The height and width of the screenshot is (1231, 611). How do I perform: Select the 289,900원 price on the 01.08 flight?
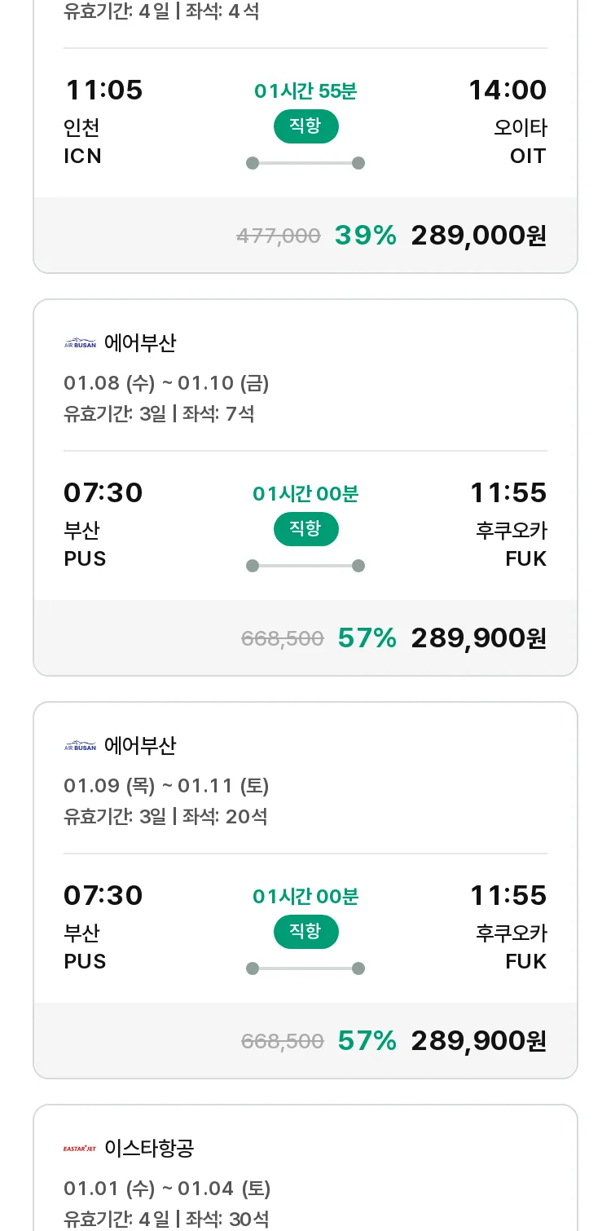[478, 638]
